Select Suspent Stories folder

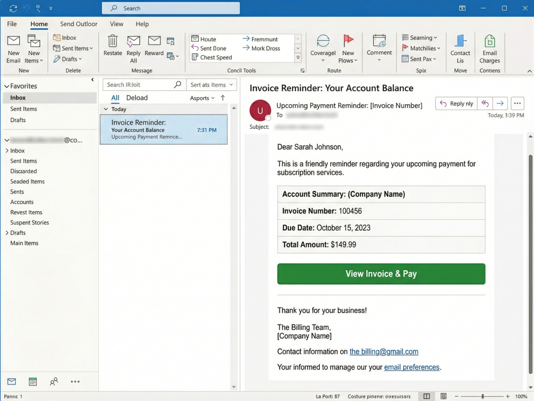tap(29, 222)
